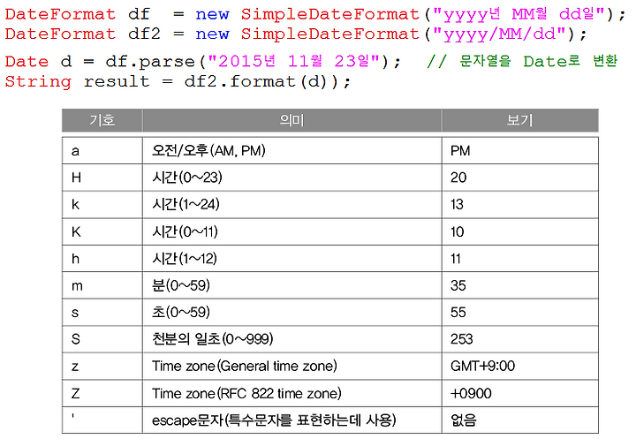The image size is (636, 439).
Task: Click 'SimpleDateFormat' on the df2 code line
Action: 329,34
